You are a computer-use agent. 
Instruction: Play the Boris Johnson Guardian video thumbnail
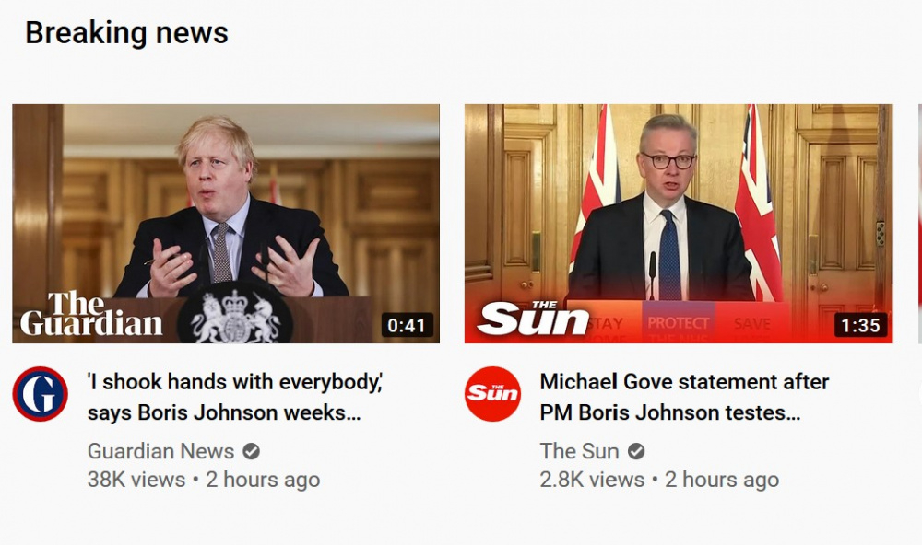(226, 223)
